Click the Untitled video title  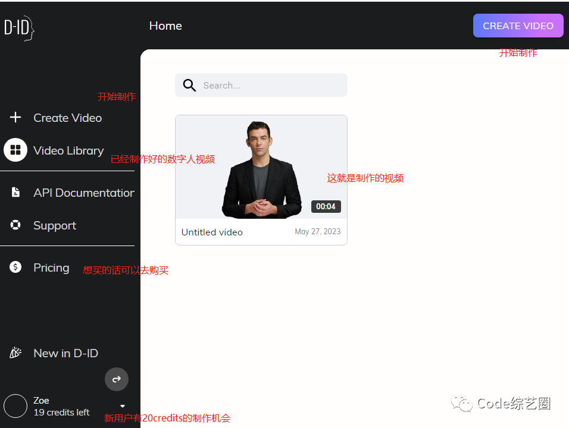212,232
